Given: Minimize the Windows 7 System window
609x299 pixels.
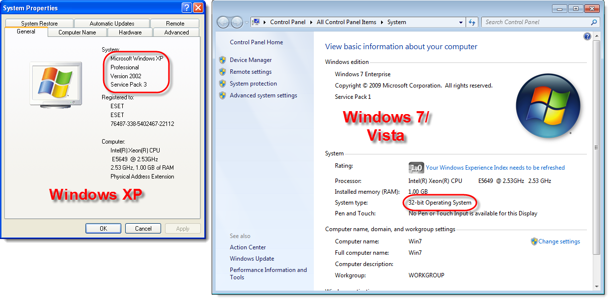Looking at the screenshot, I should [559, 8].
